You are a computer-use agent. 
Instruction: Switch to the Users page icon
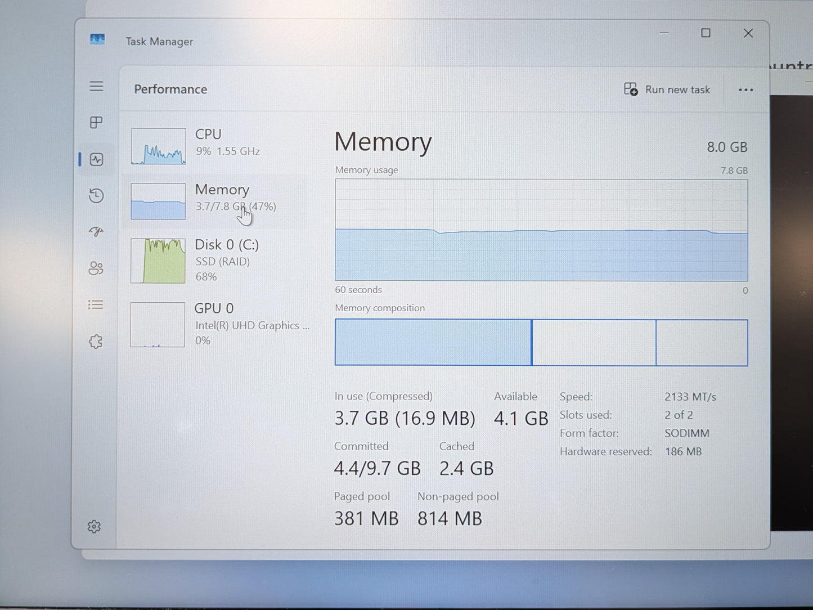(96, 268)
